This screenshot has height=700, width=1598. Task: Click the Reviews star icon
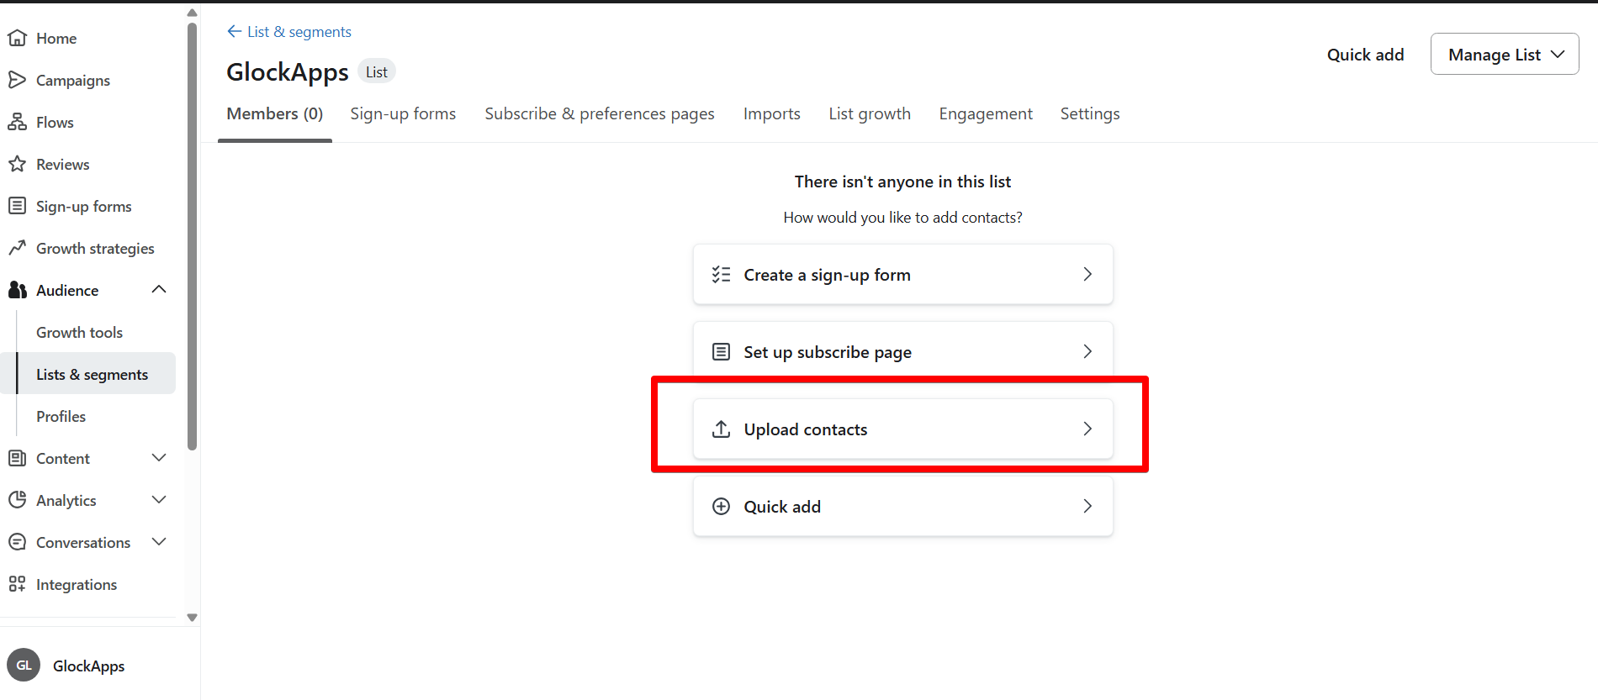(17, 164)
